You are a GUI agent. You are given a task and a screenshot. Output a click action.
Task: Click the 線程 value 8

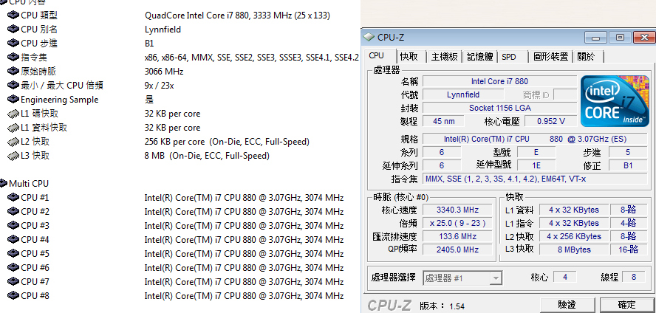click(x=634, y=277)
